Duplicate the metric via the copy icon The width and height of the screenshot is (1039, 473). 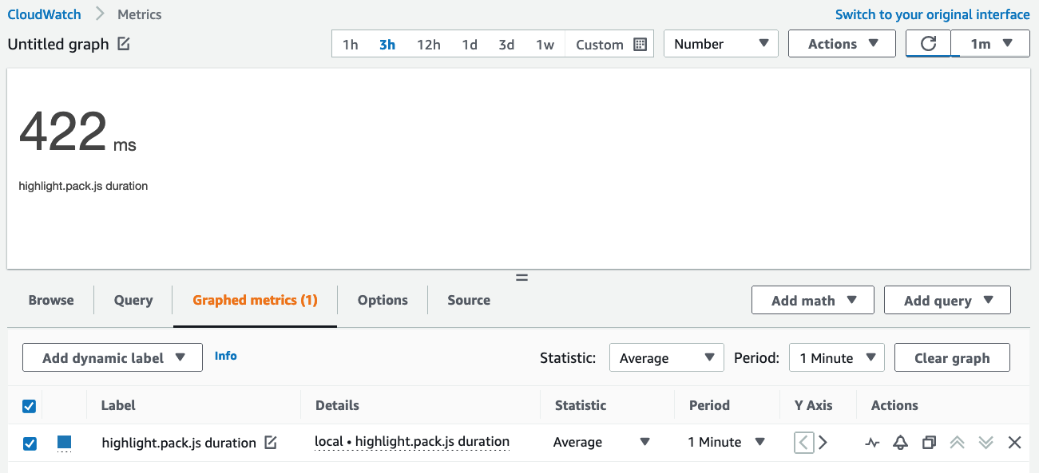pos(929,442)
